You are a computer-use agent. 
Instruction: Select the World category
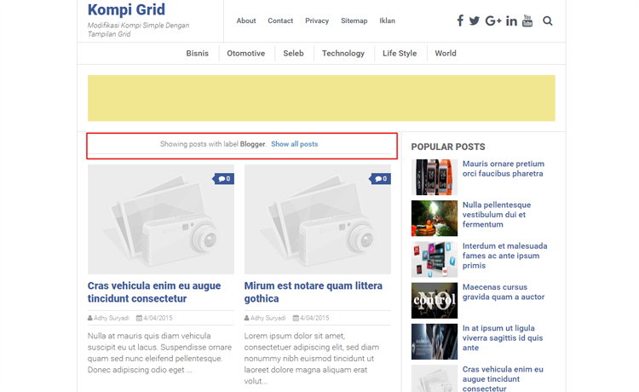446,54
